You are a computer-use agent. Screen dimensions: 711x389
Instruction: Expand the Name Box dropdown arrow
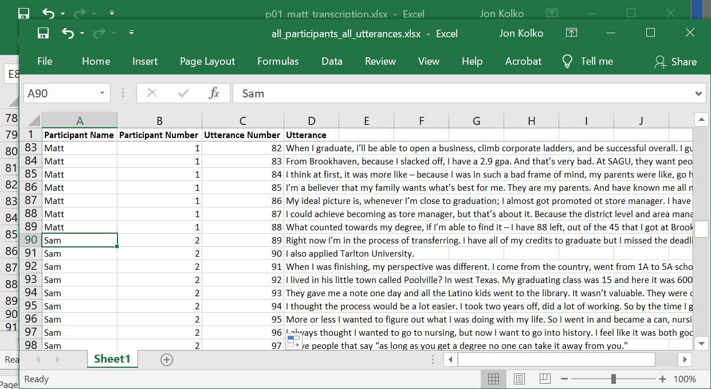click(103, 93)
